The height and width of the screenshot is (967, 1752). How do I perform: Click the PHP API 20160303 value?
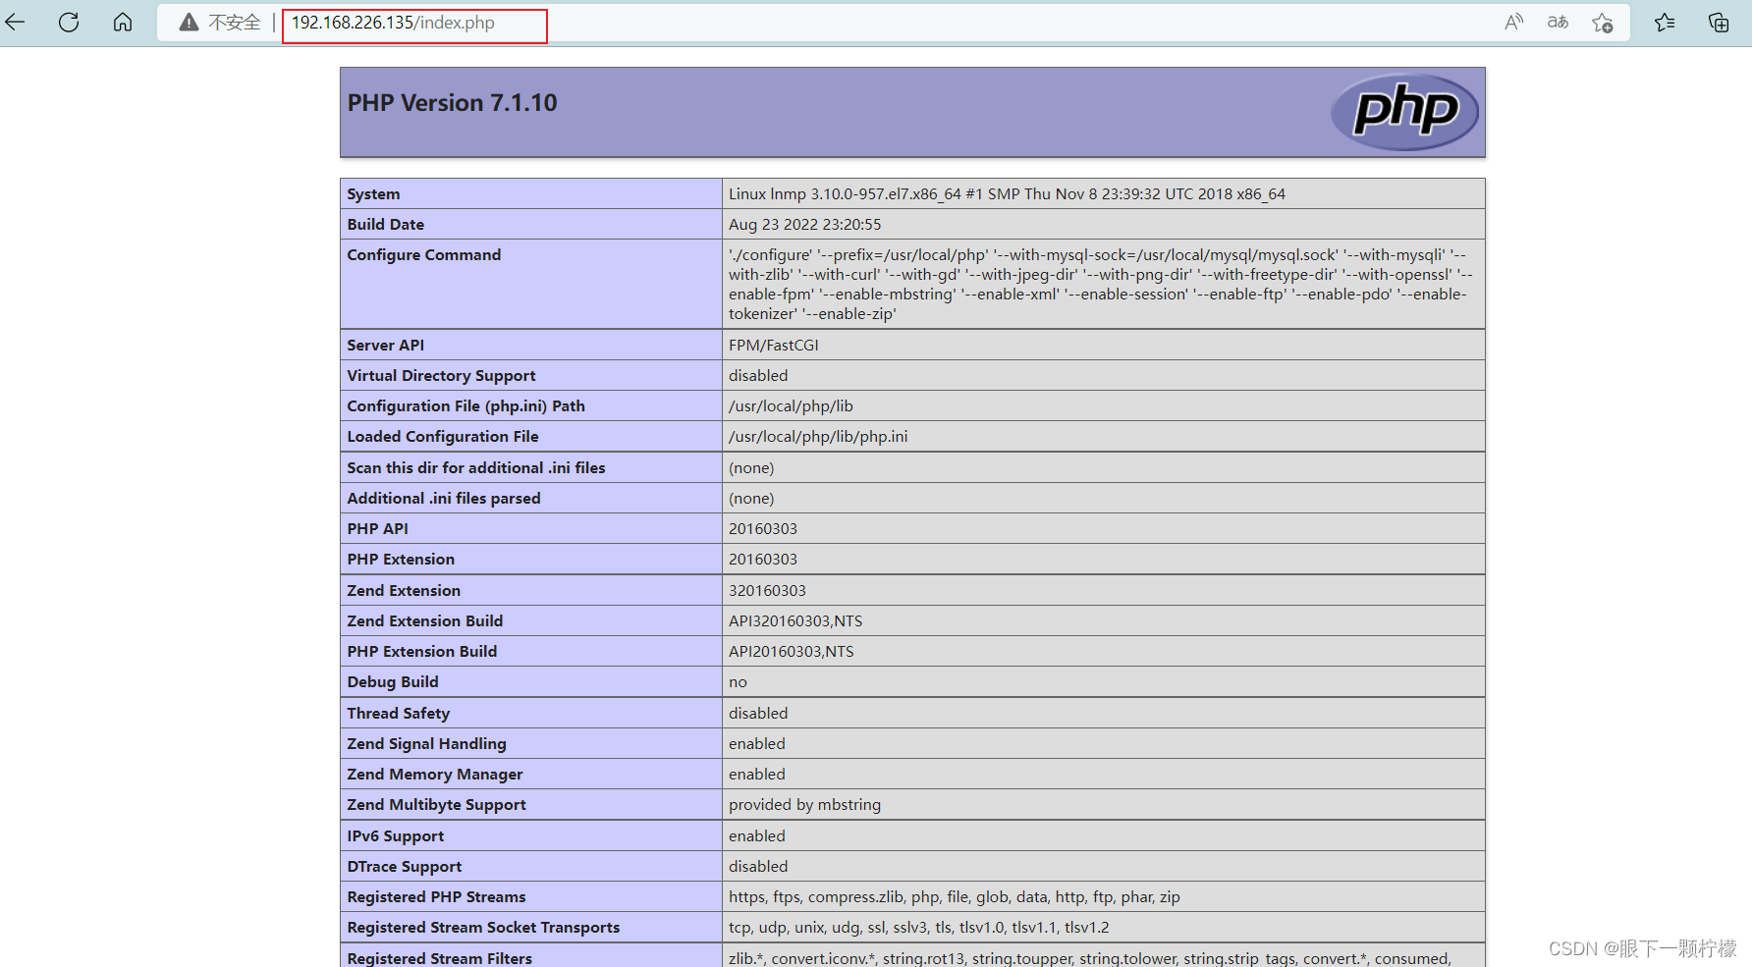[x=763, y=529]
